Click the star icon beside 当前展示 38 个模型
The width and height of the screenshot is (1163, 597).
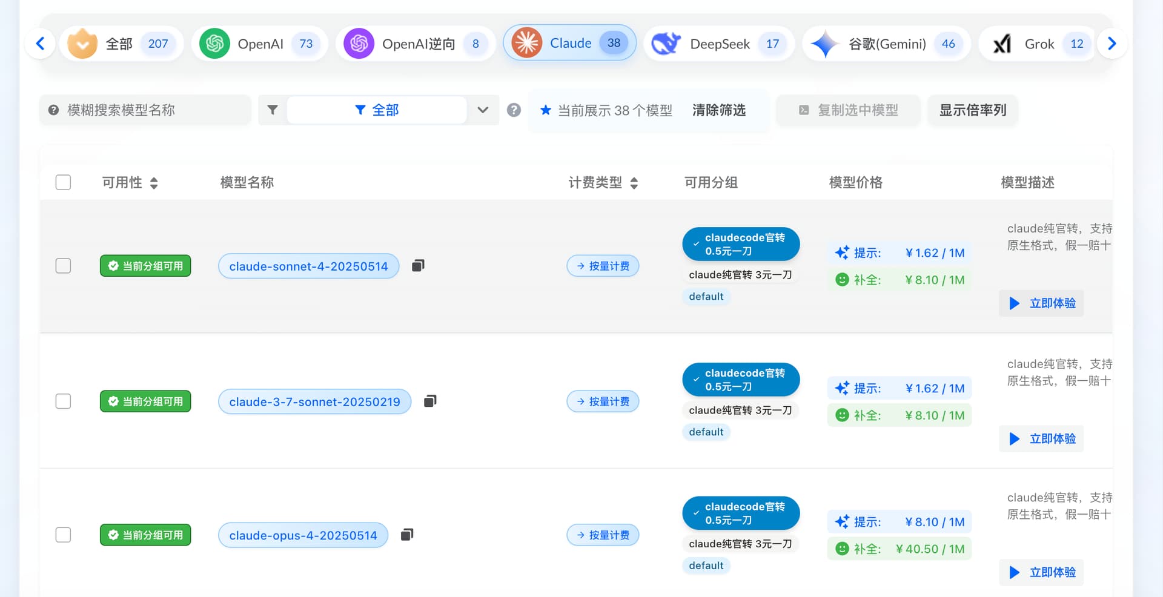[546, 110]
